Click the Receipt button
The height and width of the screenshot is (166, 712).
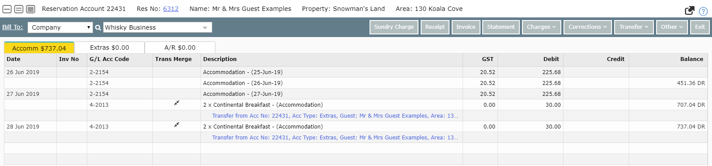435,27
